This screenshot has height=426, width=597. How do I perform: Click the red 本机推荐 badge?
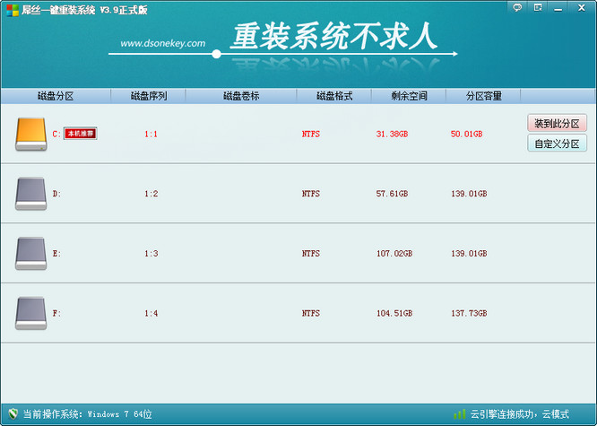[x=81, y=134]
